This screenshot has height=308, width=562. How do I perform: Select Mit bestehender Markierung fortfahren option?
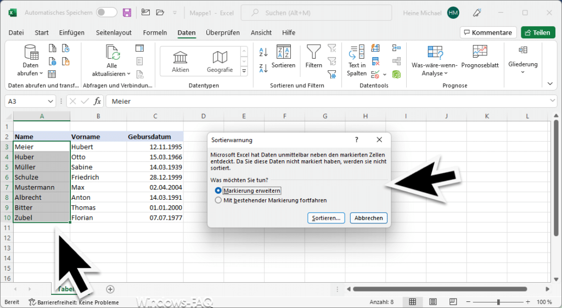218,200
